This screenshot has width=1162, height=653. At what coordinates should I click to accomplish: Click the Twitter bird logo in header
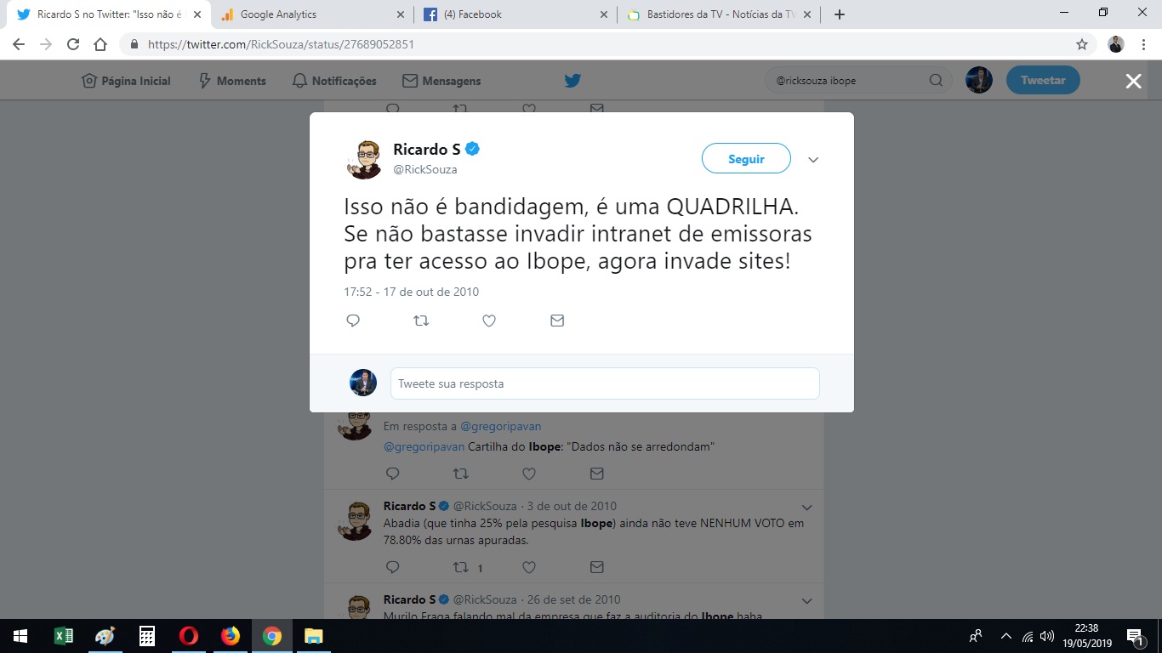pyautogui.click(x=572, y=81)
